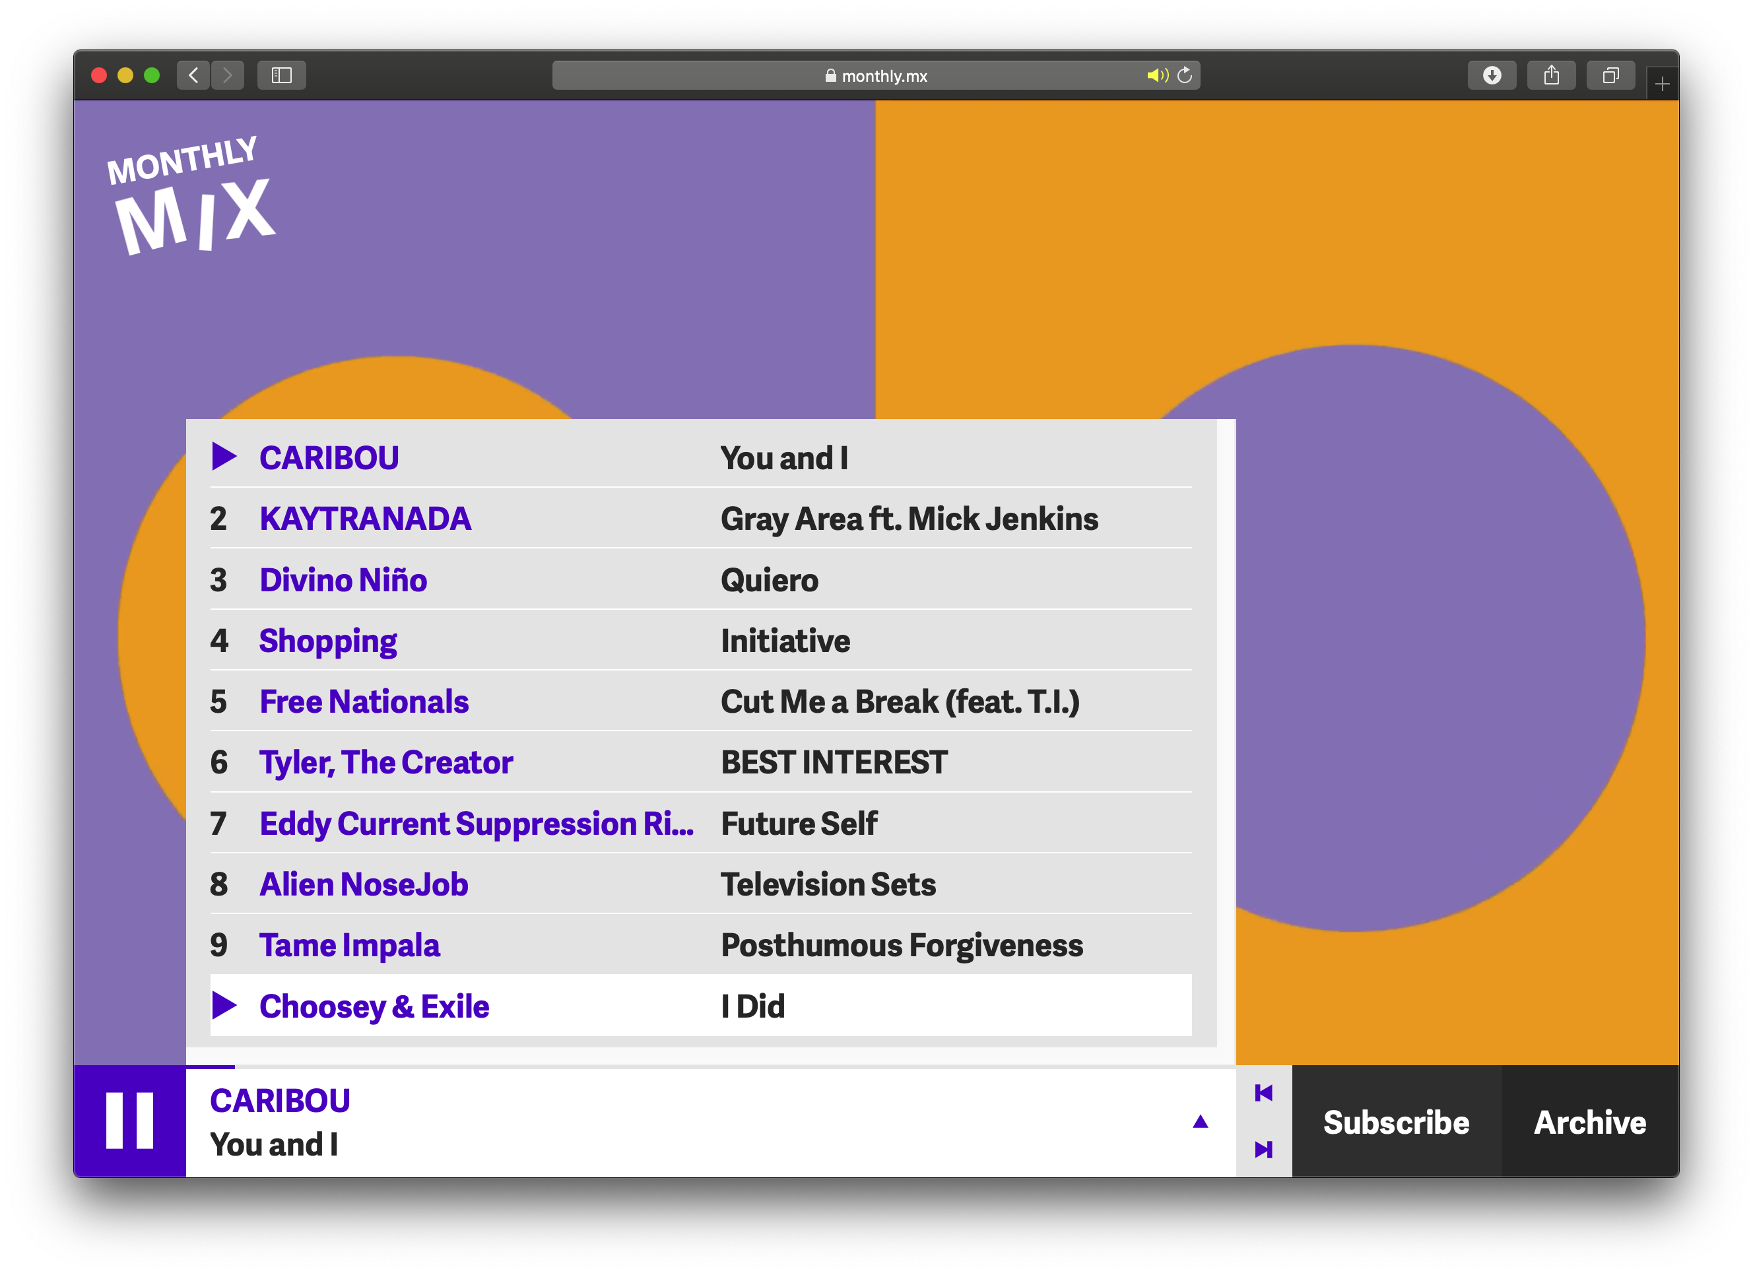Collapse the playlist with the up triangle
The width and height of the screenshot is (1753, 1275).
pos(1200,1121)
